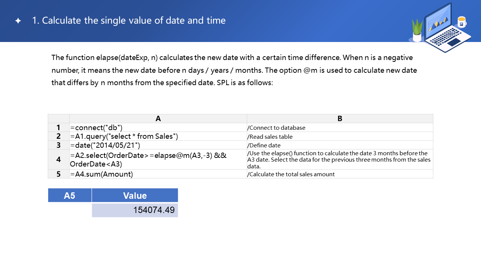481x270 pixels.
Task: Click the A2.select elapse@m formula cell
Action: [158, 159]
